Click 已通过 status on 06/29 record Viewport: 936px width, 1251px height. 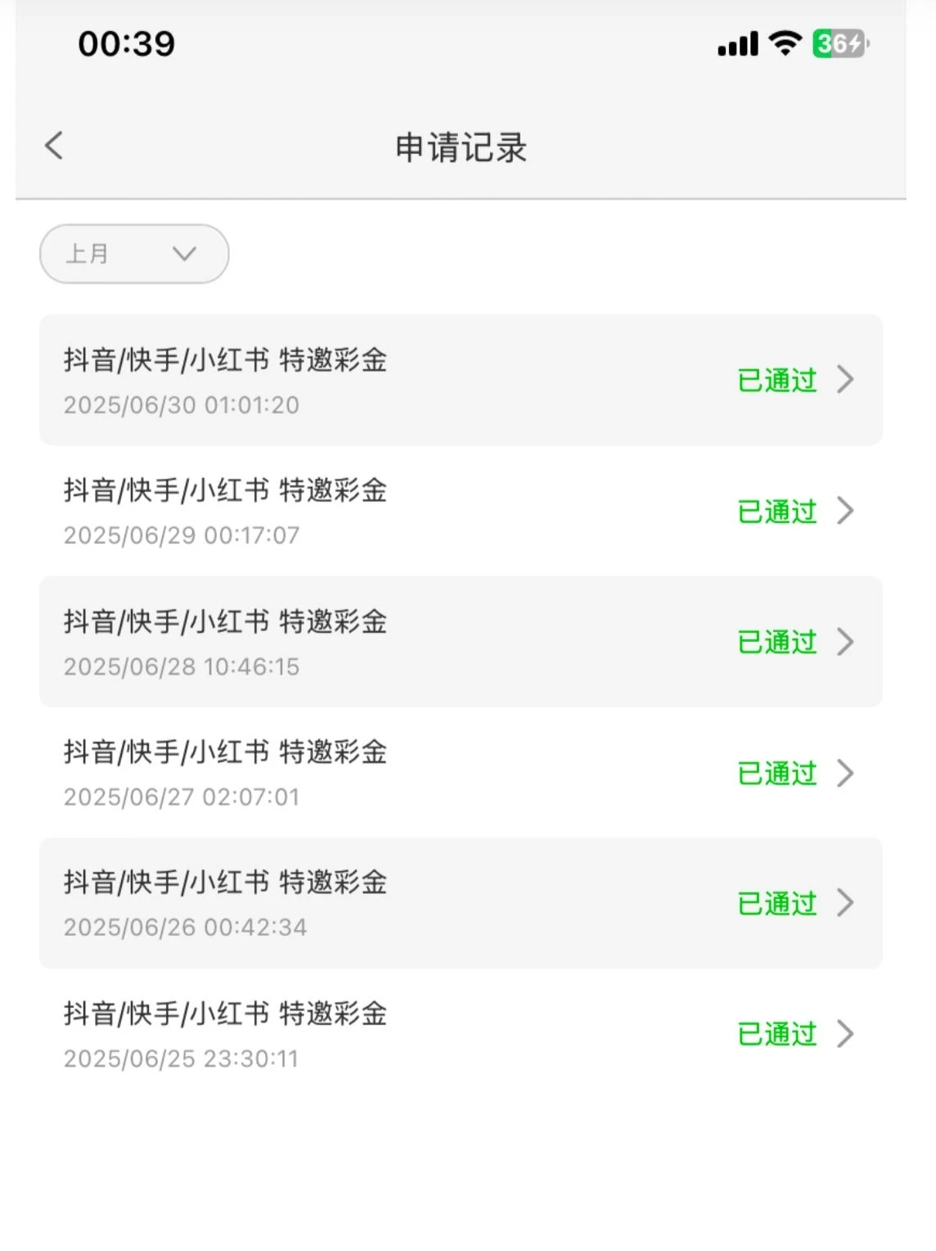(777, 512)
